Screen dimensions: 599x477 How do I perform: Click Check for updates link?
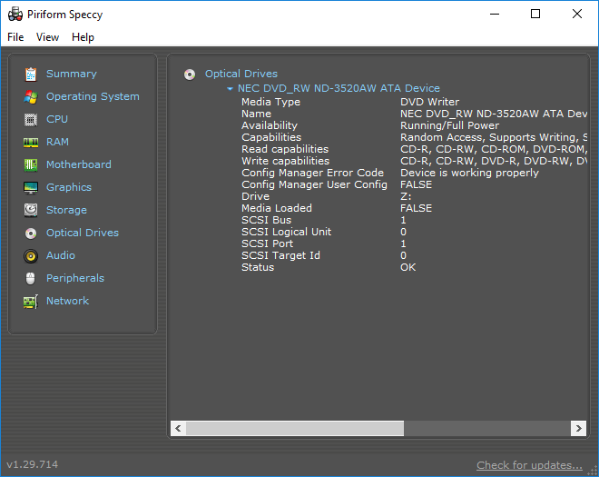529,465
